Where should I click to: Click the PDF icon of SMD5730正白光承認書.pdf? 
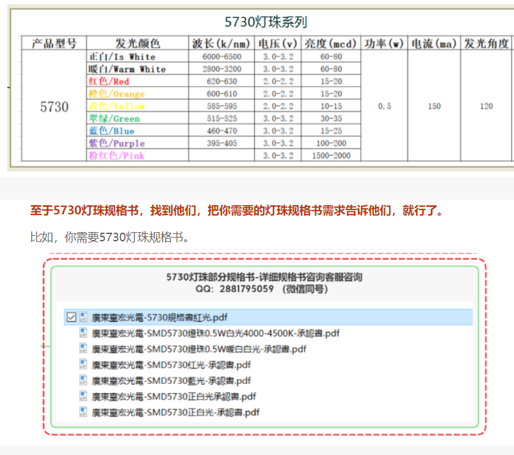[x=83, y=396]
